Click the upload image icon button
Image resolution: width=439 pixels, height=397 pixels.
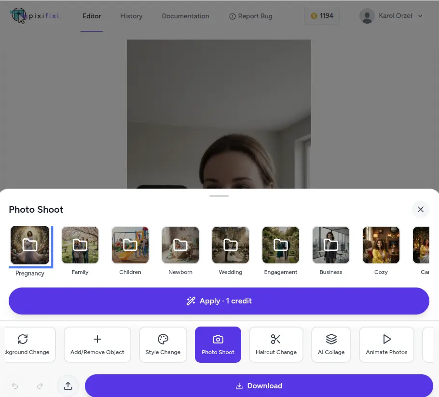point(68,386)
